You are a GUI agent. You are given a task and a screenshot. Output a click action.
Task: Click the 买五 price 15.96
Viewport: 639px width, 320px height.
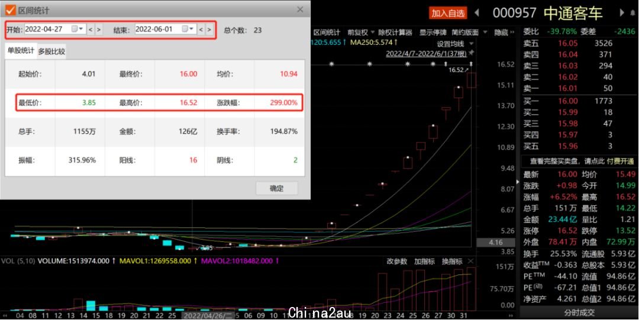pyautogui.click(x=567, y=146)
